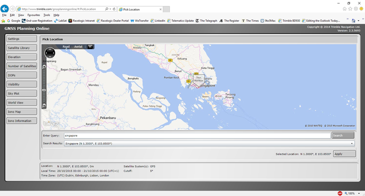The width and height of the screenshot is (365, 196).
Task: Open the World View panel
Action: [x=22, y=103]
